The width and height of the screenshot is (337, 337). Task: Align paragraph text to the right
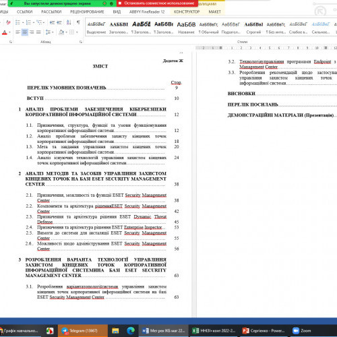[32, 32]
